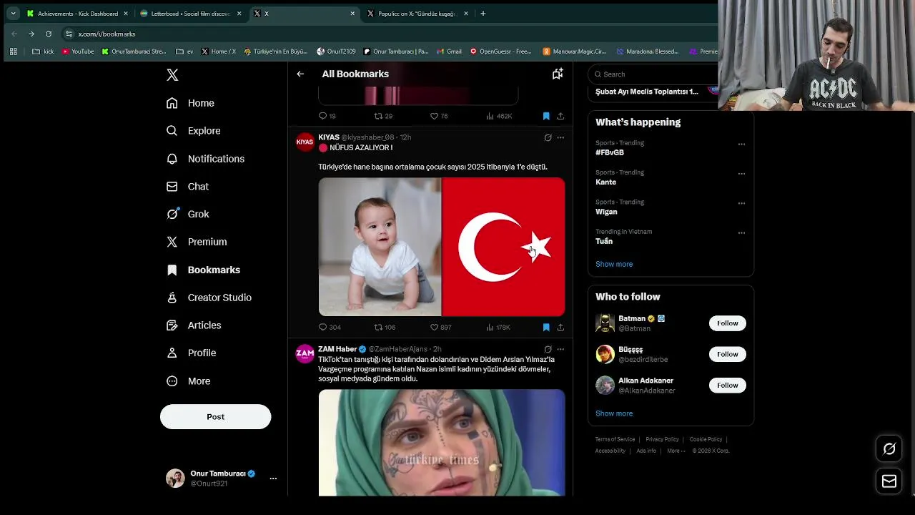Image resolution: width=915 pixels, height=515 pixels.
Task: Show more under What's happening
Action: 614,264
